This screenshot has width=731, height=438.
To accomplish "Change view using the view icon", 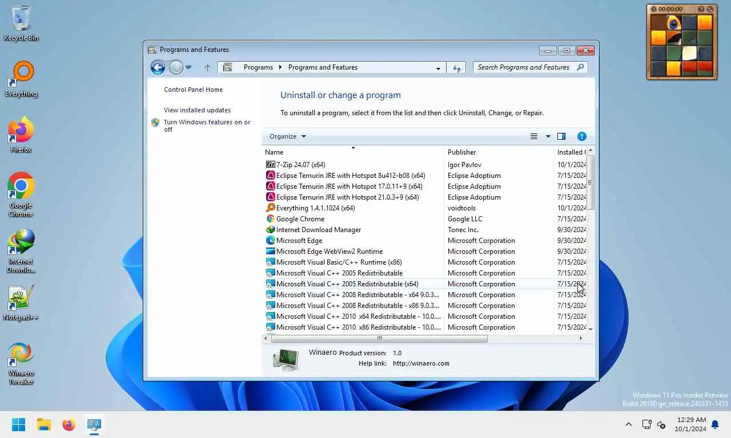I will click(x=534, y=136).
